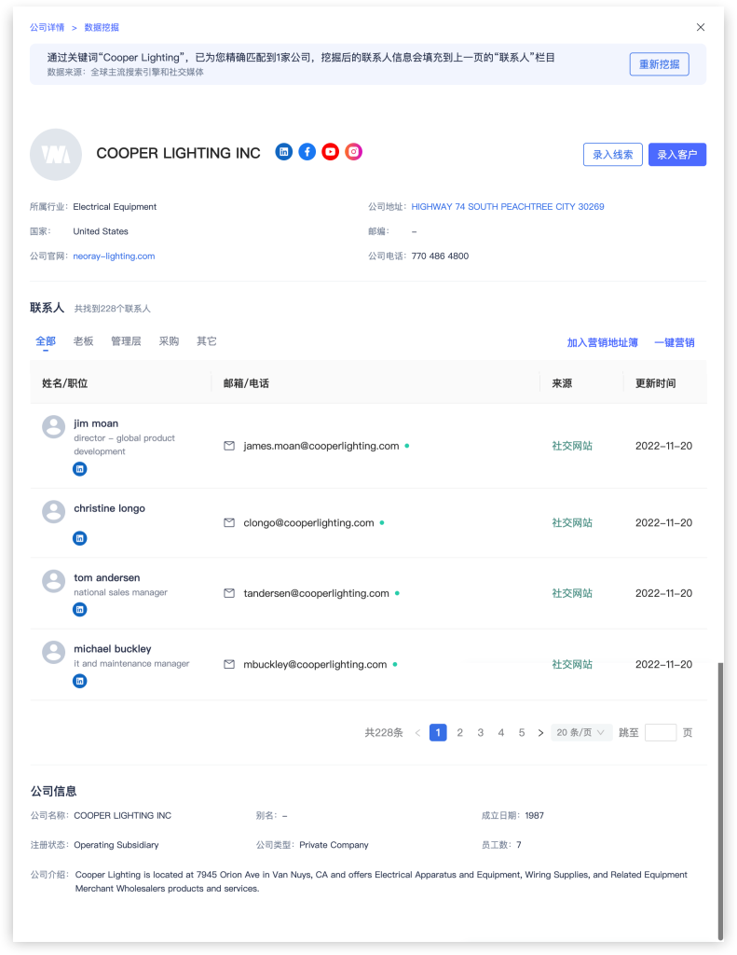This screenshot has width=737, height=955.
Task: Click the 录入客户 button
Action: tap(677, 155)
